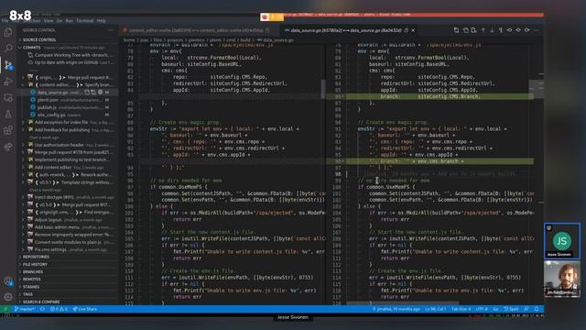Viewport: 586px width, 330px height.
Task: Open the View menu
Action: pyautogui.click(x=49, y=21)
